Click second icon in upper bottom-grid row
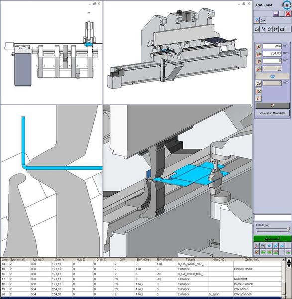Viewport: 292px width, 299px height. [263, 246]
